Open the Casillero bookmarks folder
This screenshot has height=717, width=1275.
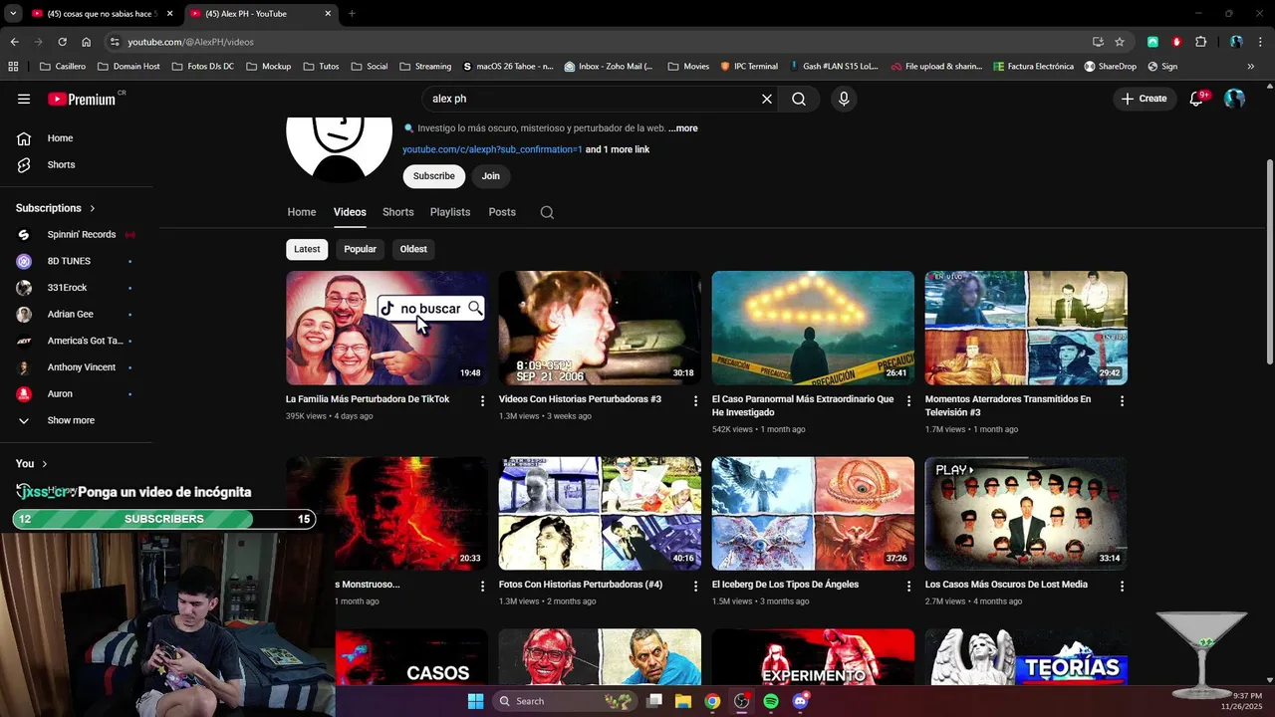pyautogui.click(x=63, y=67)
